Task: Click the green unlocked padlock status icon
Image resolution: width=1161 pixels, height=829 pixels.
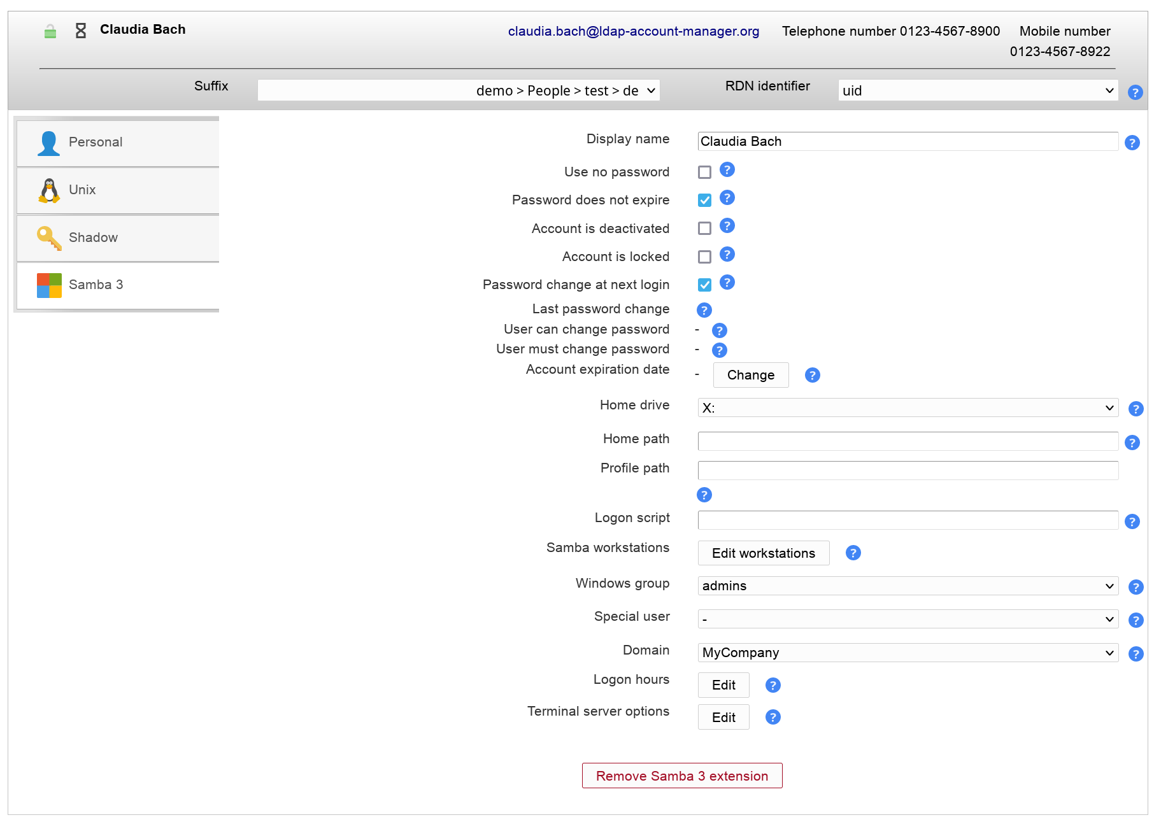Action: point(50,31)
